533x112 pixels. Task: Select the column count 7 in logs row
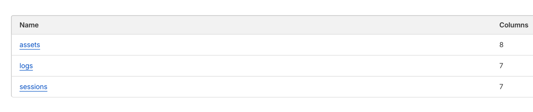click(501, 66)
